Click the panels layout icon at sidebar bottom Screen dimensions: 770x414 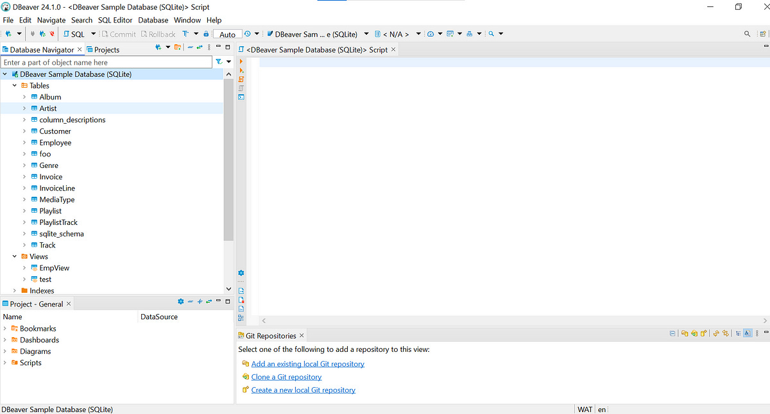[x=241, y=318]
